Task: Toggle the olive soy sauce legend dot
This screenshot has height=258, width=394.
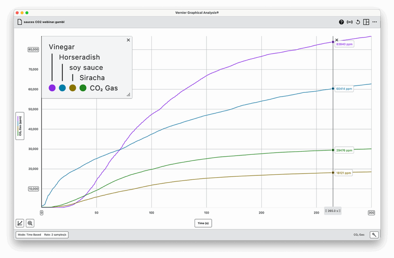Action: (x=72, y=88)
